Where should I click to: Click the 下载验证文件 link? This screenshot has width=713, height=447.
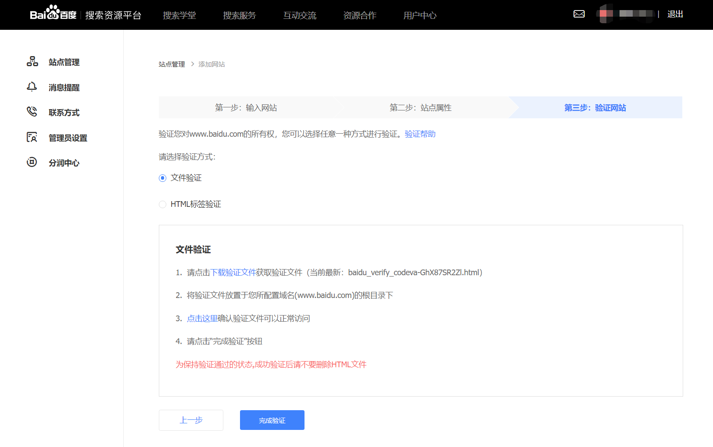point(233,273)
